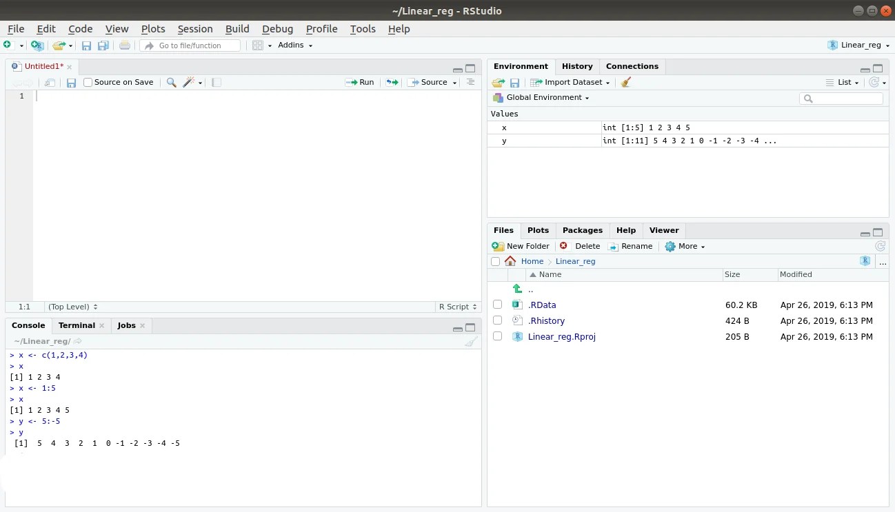Open the R Script file type dropdown
Image resolution: width=895 pixels, height=512 pixels.
456,307
